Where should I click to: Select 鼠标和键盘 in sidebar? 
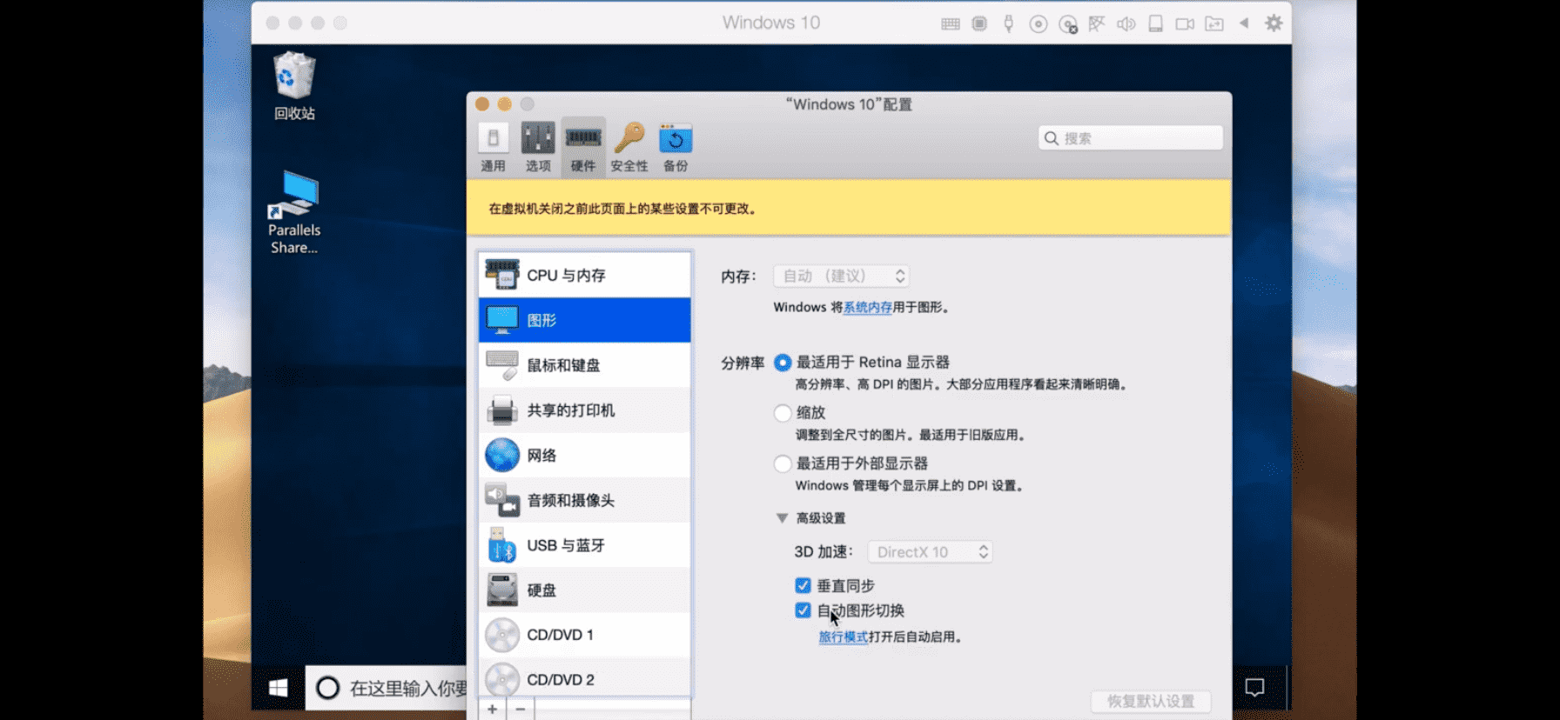point(584,365)
